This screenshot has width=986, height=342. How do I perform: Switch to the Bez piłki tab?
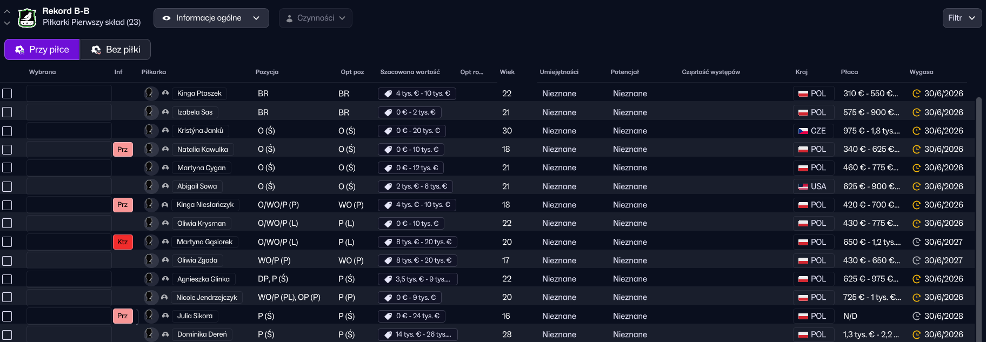(x=116, y=50)
